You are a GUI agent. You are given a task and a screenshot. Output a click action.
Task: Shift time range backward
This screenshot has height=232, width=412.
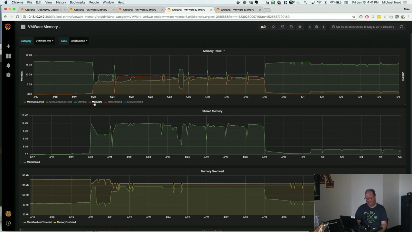(310, 27)
